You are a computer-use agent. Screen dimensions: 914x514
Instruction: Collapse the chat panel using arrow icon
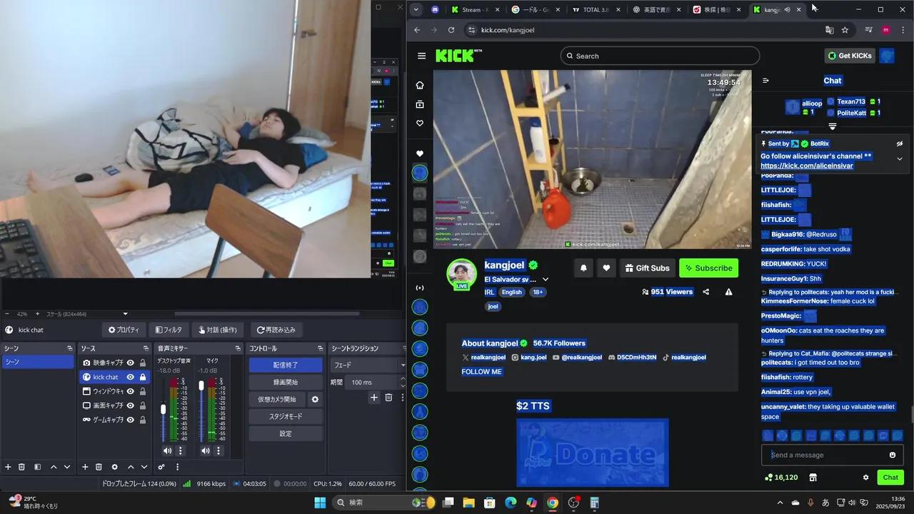[765, 81]
